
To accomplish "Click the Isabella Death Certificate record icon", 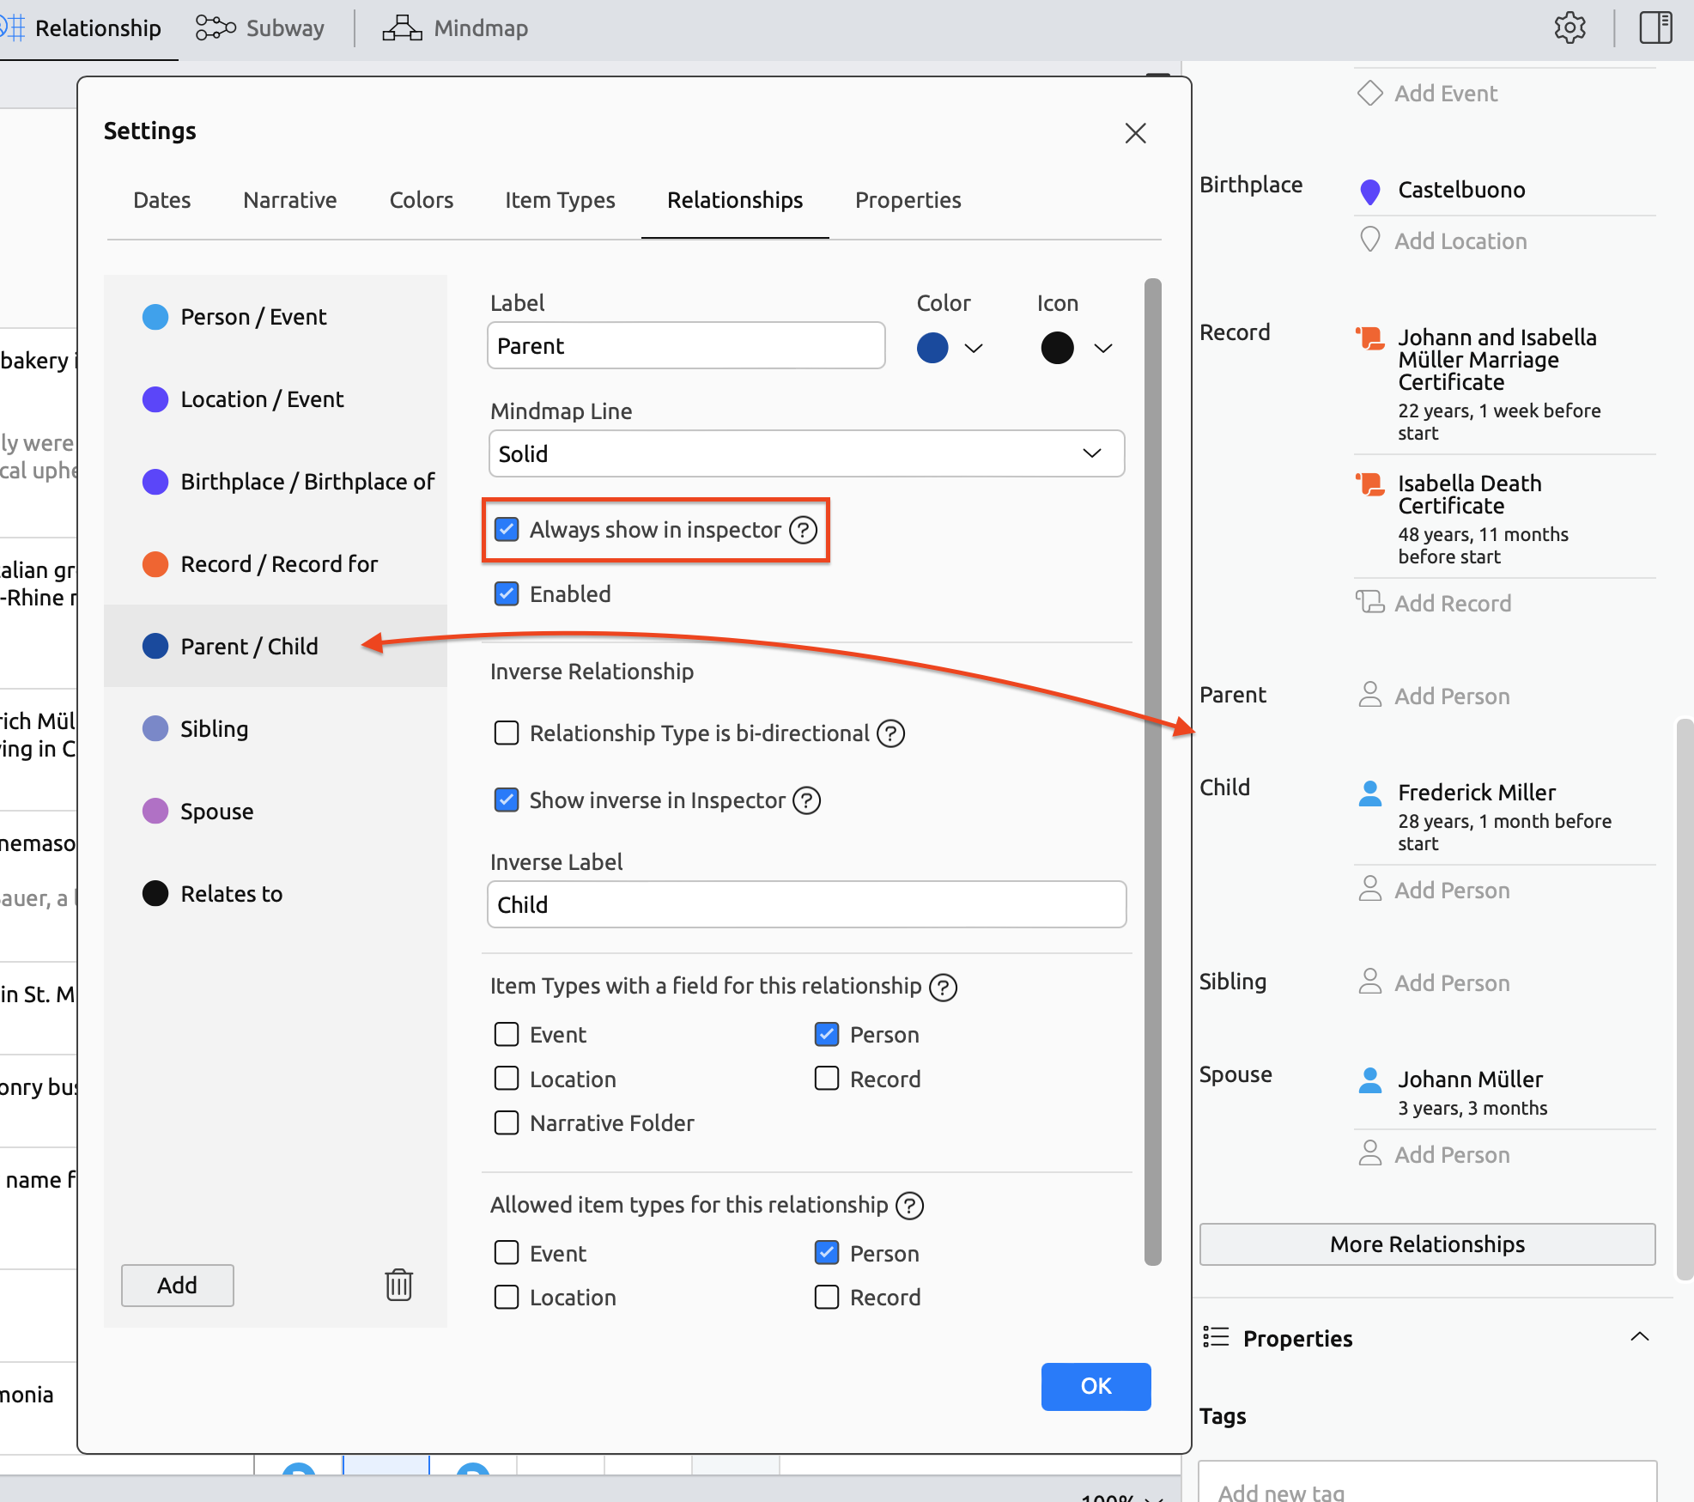I will (x=1370, y=484).
